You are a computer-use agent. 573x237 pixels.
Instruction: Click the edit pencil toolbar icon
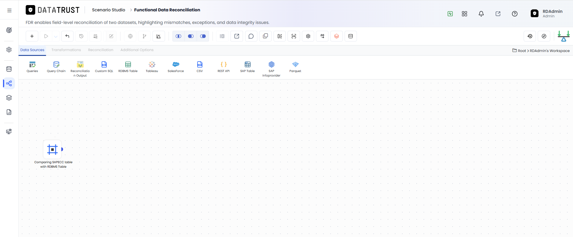coord(111,36)
